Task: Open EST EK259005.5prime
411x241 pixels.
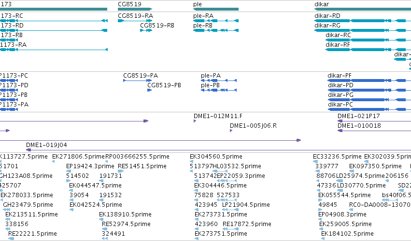Action: [x=345, y=224]
